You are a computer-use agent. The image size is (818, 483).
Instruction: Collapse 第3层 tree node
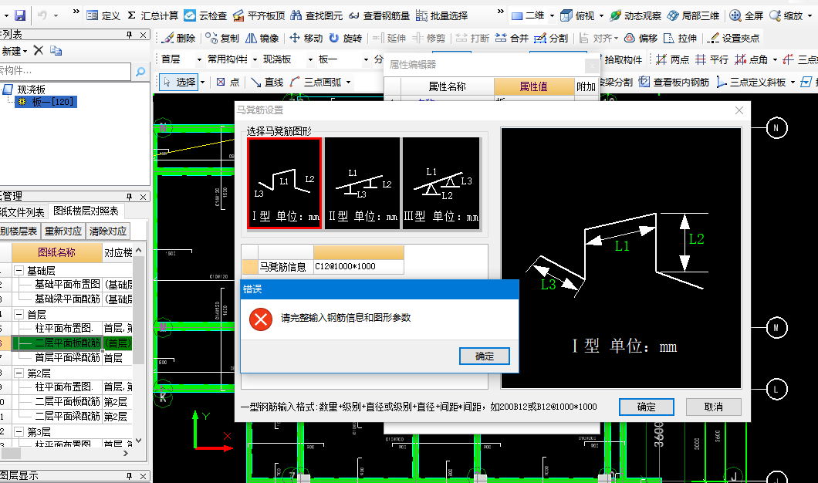pos(19,432)
